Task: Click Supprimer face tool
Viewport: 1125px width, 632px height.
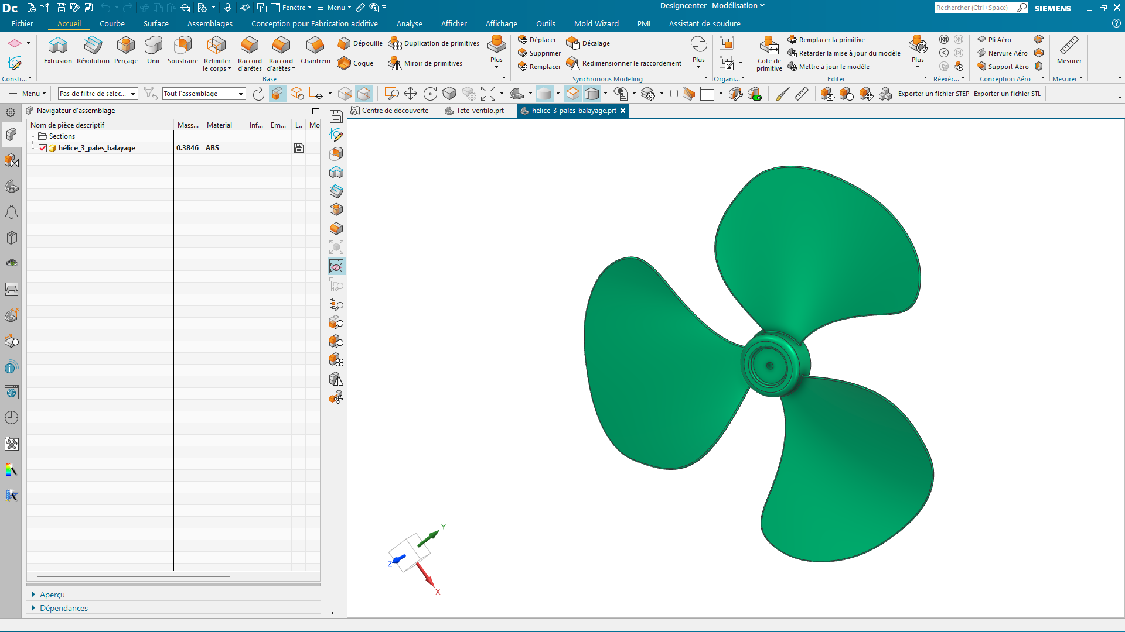Action: 539,53
